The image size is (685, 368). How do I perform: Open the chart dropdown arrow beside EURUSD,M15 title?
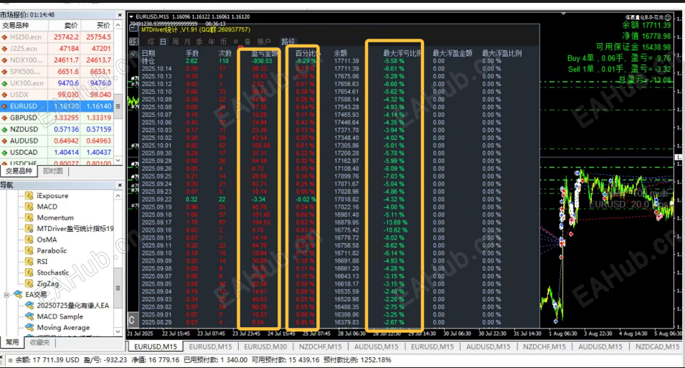pos(132,15)
